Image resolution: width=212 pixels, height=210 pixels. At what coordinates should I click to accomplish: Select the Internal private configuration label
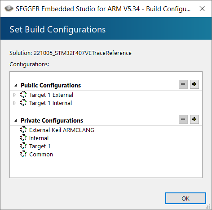pyautogui.click(x=39, y=138)
